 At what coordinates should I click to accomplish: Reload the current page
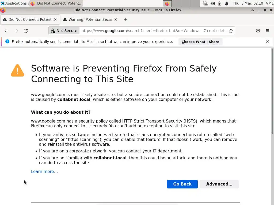[x=26, y=31]
